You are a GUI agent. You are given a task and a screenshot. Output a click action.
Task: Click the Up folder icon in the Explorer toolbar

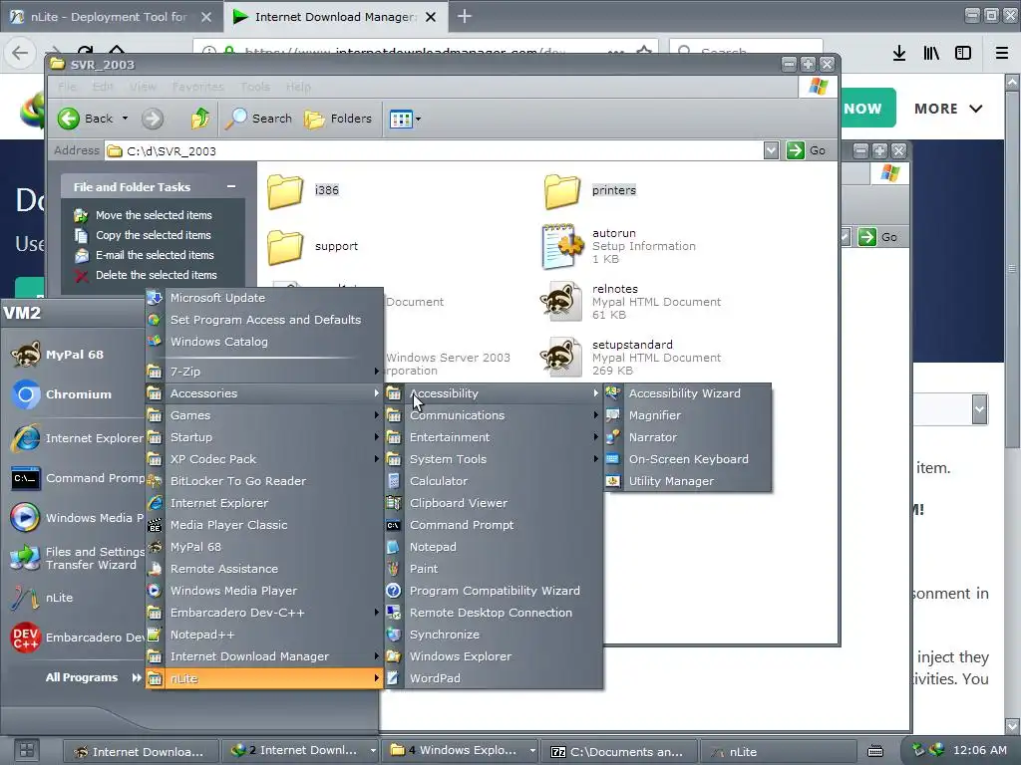[199, 119]
